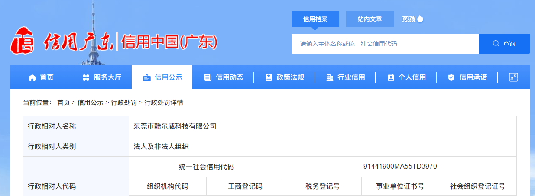The height and width of the screenshot is (196, 535).
Task: Focus the subject name or credit code search field
Action: pos(385,44)
